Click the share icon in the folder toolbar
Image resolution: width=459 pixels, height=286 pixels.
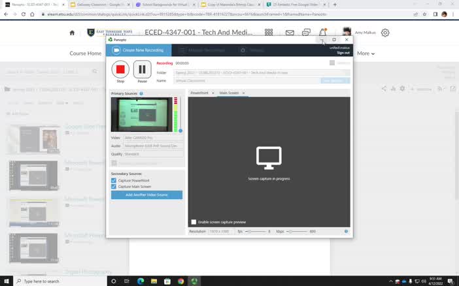(384, 89)
